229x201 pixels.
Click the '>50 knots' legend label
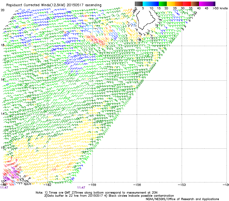tap(220, 8)
